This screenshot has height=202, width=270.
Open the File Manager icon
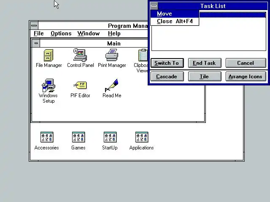tap(49, 56)
